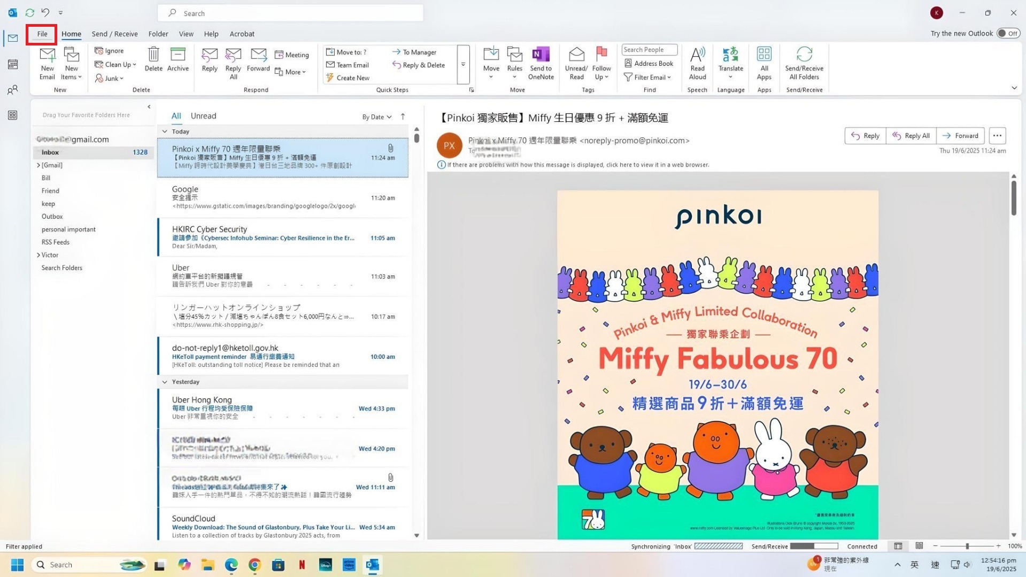Create a Meeting reply
The width and height of the screenshot is (1026, 577).
tap(292, 55)
